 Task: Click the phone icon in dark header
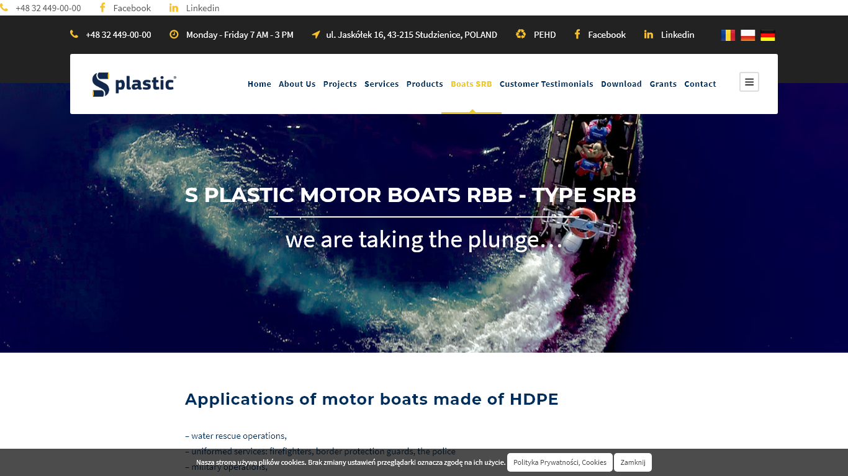[x=74, y=34]
